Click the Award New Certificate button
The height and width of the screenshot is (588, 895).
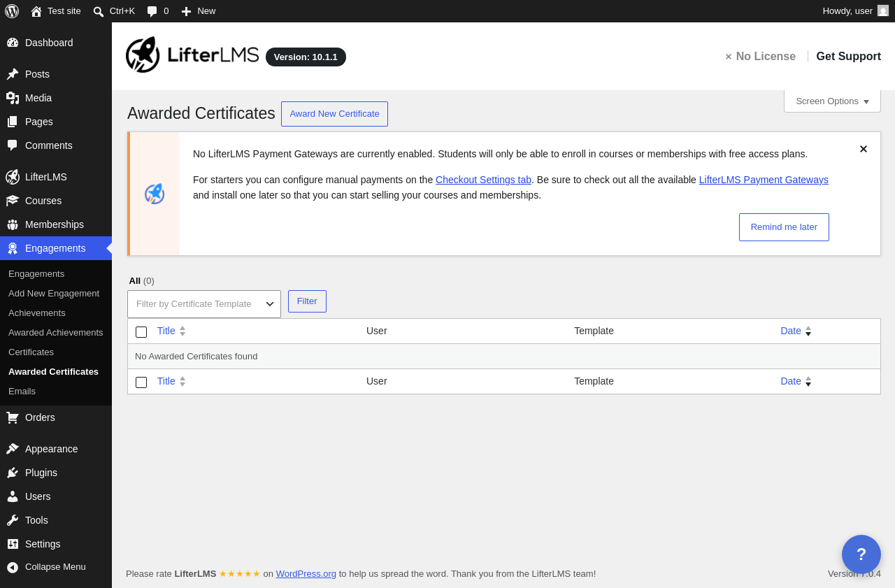[334, 114]
